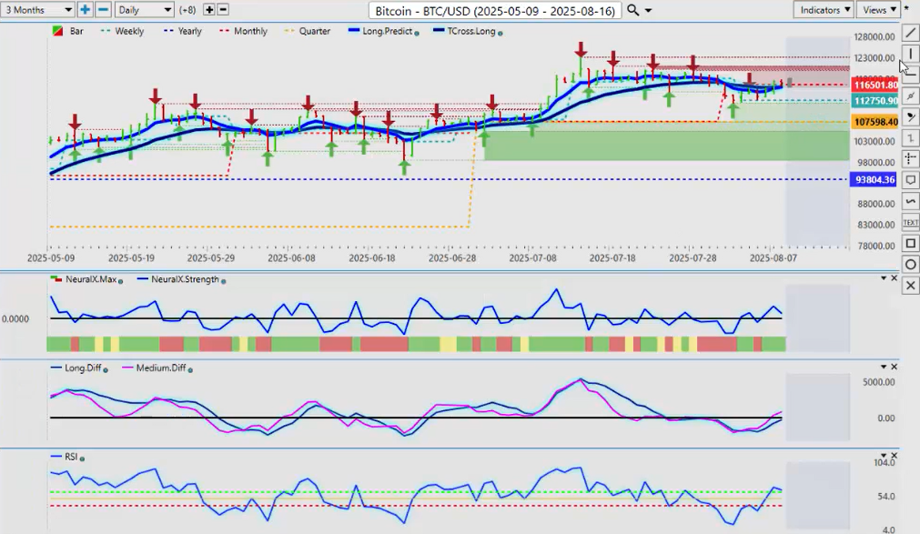The width and height of the screenshot is (920, 534).
Task: Click the blue plus zoom-in button
Action: coord(85,10)
